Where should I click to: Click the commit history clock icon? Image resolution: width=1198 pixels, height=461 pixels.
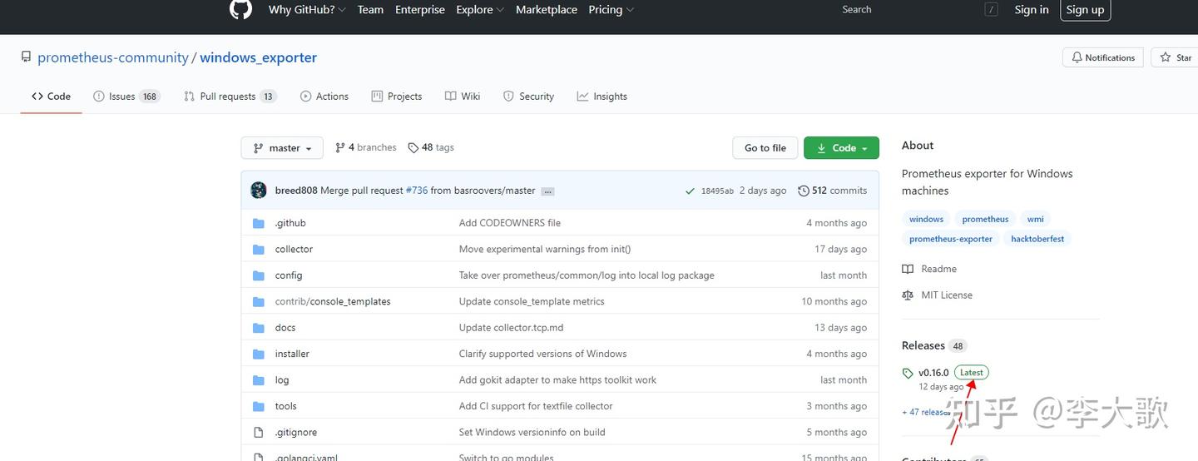point(803,191)
